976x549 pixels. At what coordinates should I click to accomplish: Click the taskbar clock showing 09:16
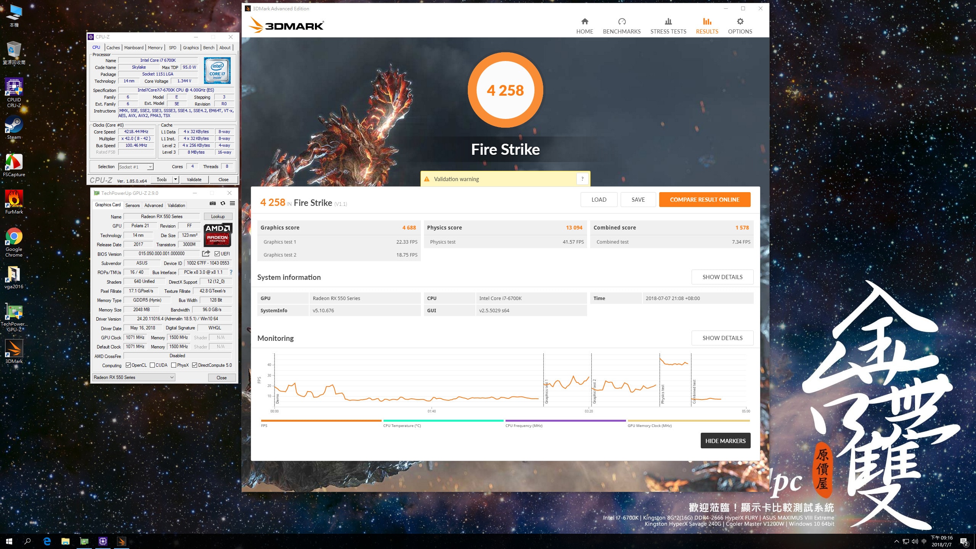(942, 541)
